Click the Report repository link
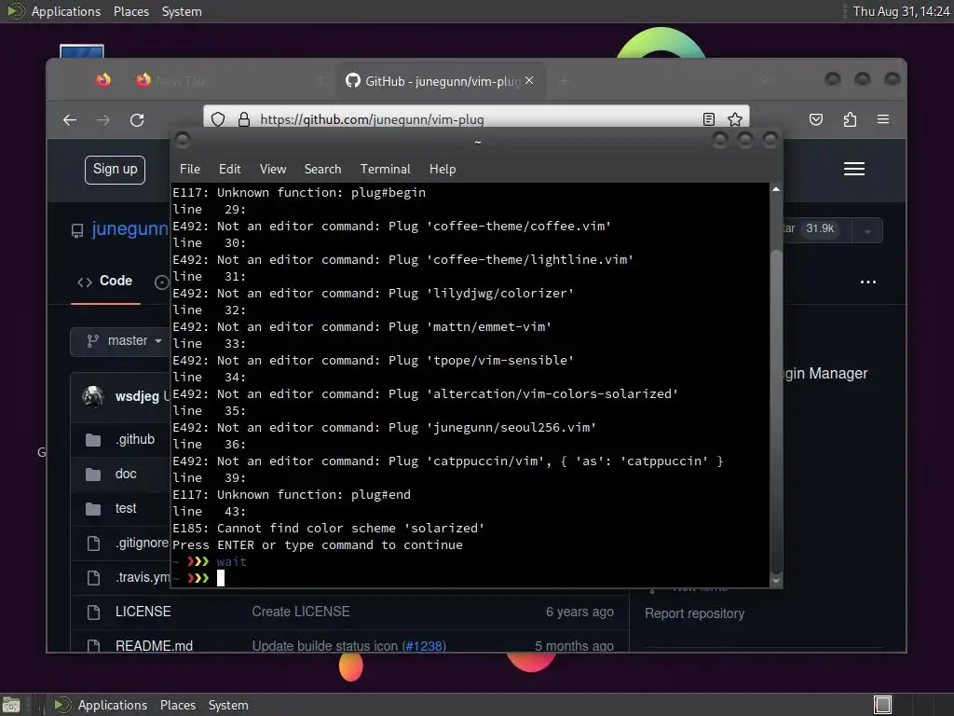Image resolution: width=954 pixels, height=716 pixels. click(x=694, y=613)
